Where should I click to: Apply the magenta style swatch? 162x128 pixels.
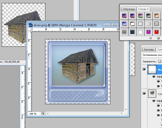point(148,32)
